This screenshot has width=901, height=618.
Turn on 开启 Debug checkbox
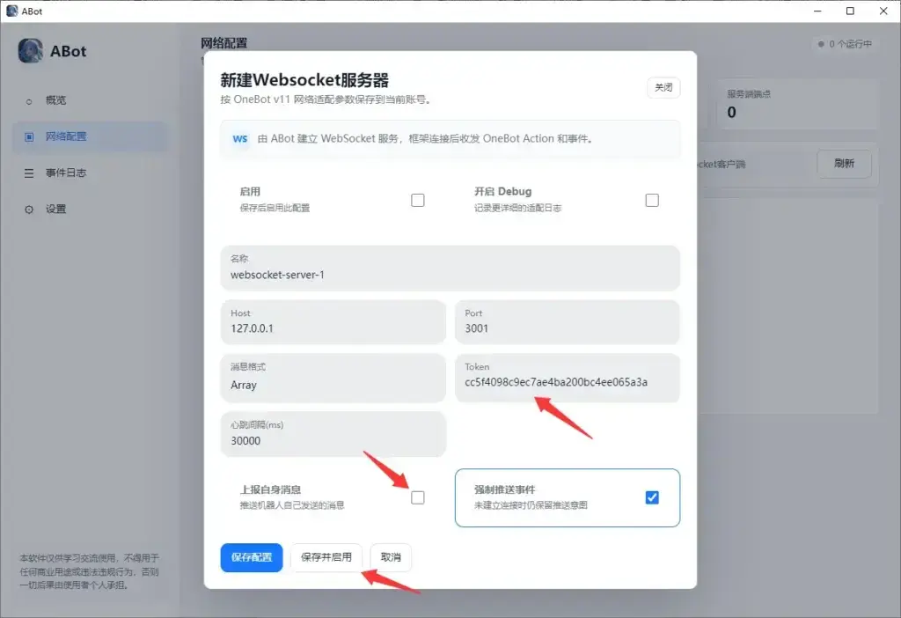coord(652,200)
